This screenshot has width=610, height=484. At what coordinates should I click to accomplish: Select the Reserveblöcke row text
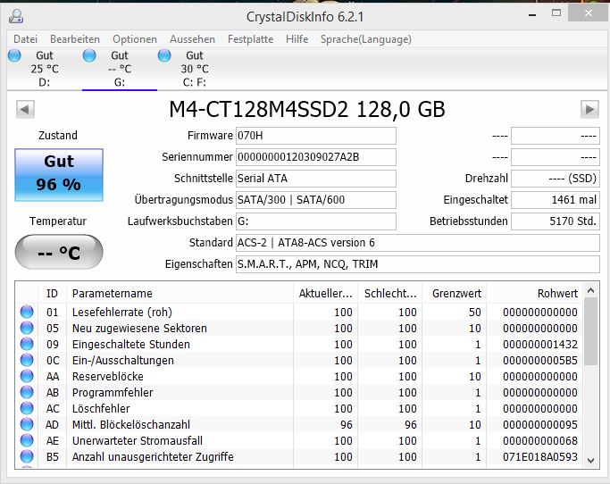pyautogui.click(x=108, y=377)
